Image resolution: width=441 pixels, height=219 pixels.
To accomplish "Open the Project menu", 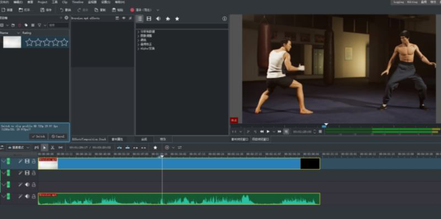I will (x=42, y=2).
